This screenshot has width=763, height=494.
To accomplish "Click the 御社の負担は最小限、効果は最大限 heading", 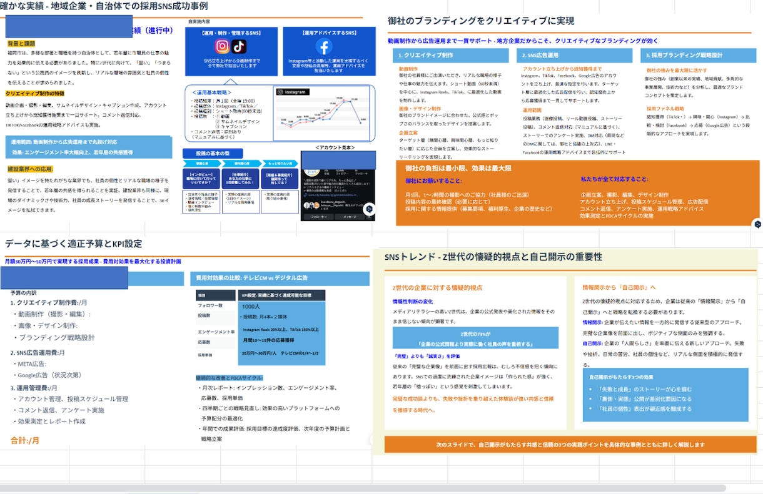I will [458, 168].
